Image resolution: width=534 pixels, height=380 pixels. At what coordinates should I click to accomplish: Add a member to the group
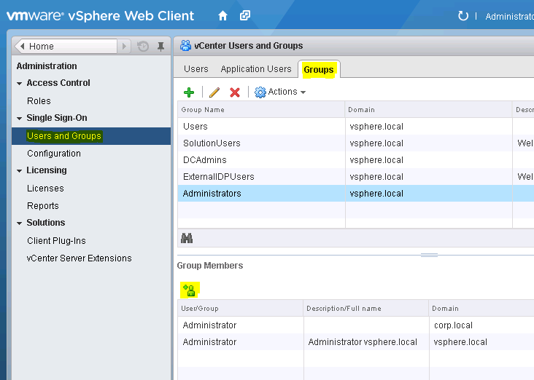point(189,290)
